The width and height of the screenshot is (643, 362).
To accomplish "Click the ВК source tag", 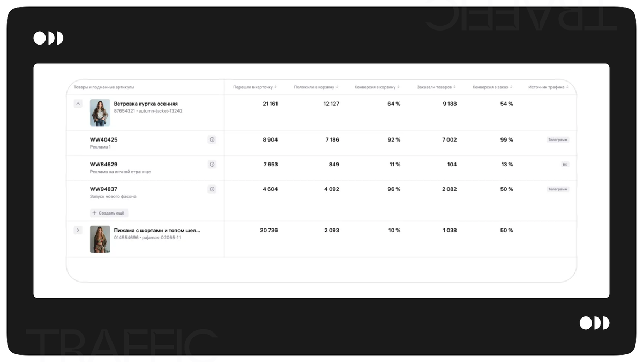I will (x=565, y=164).
